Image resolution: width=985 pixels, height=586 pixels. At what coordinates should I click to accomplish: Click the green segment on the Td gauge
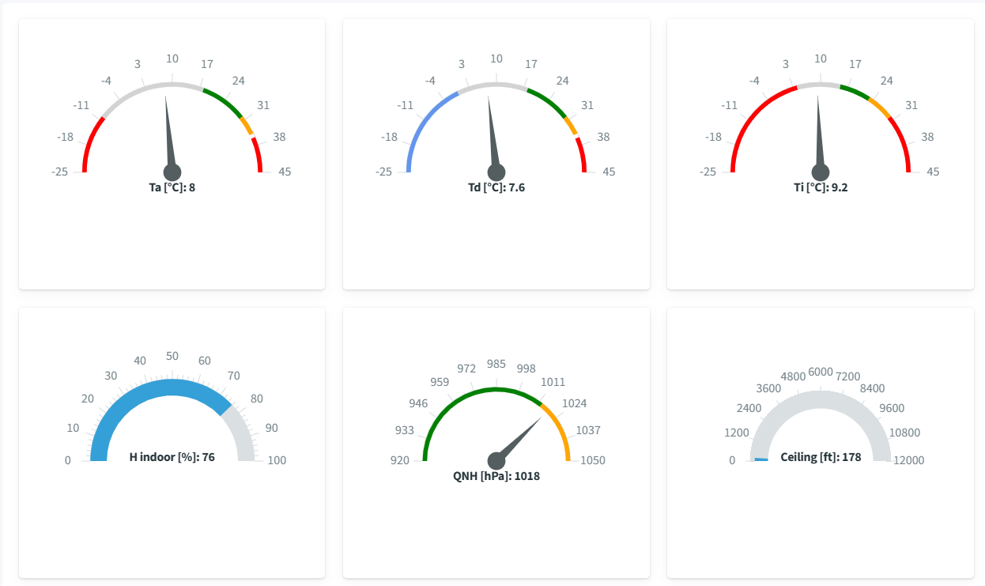tap(549, 100)
